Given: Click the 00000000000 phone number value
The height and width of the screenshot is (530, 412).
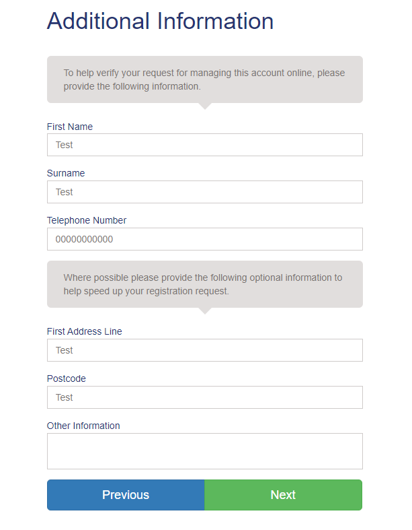Looking at the screenshot, I should tap(85, 239).
